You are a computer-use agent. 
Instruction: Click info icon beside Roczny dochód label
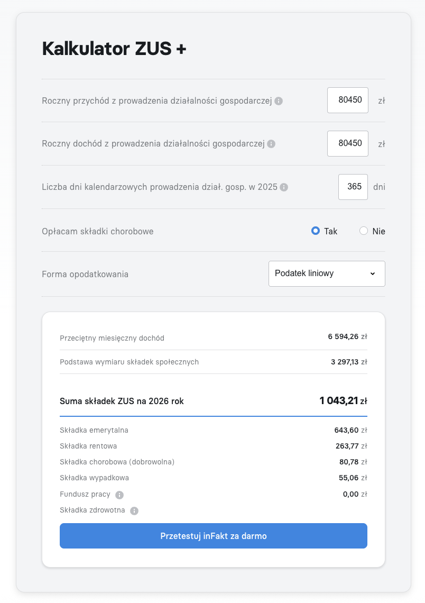coord(271,144)
